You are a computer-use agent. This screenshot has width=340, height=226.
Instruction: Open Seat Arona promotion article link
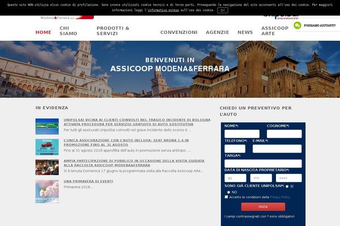[126, 142]
